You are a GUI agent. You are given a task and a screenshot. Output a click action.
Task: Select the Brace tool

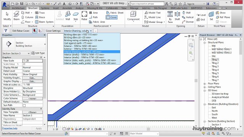40,17
